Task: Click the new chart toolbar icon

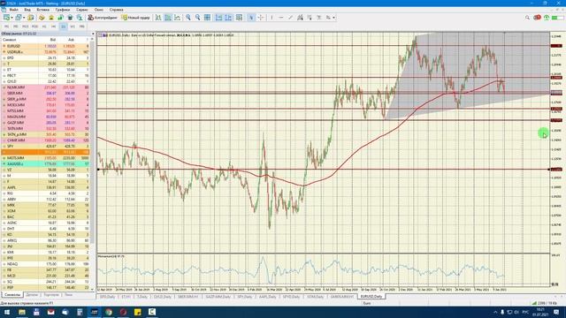Action: 6,18
